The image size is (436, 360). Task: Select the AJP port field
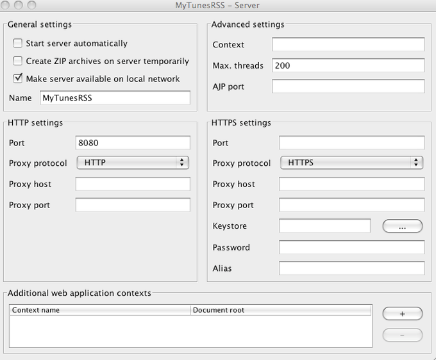[x=348, y=86]
